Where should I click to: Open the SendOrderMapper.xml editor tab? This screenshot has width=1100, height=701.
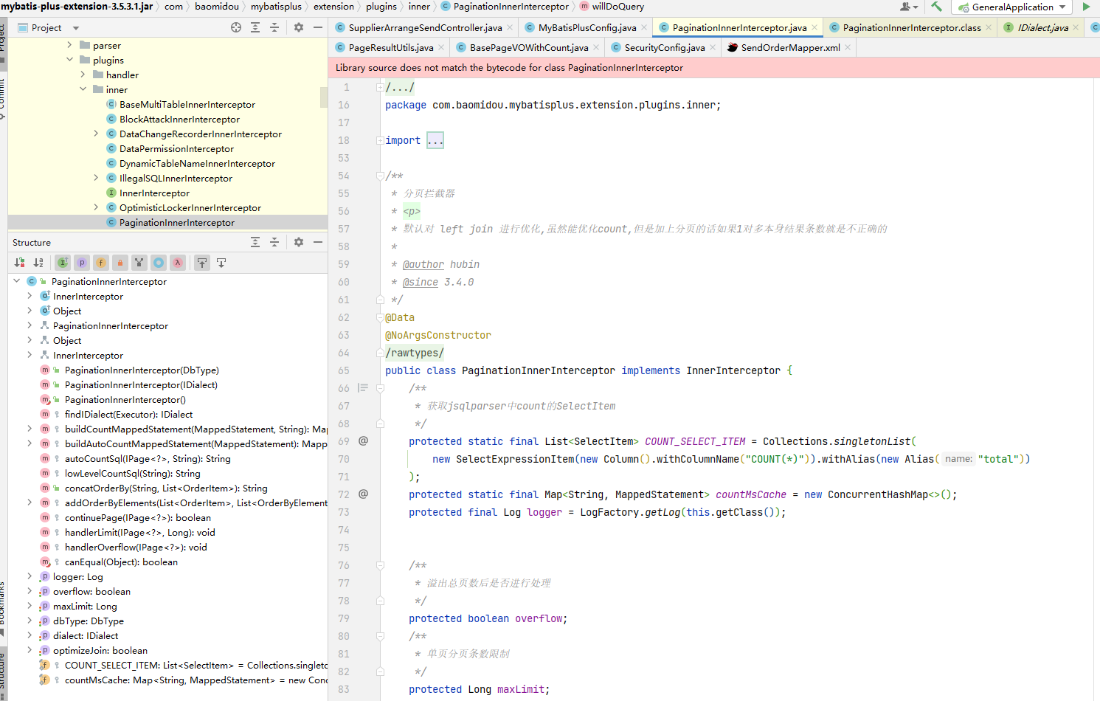click(789, 47)
